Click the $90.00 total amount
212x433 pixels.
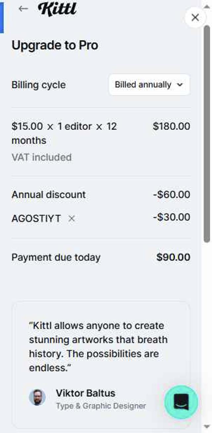click(x=173, y=257)
